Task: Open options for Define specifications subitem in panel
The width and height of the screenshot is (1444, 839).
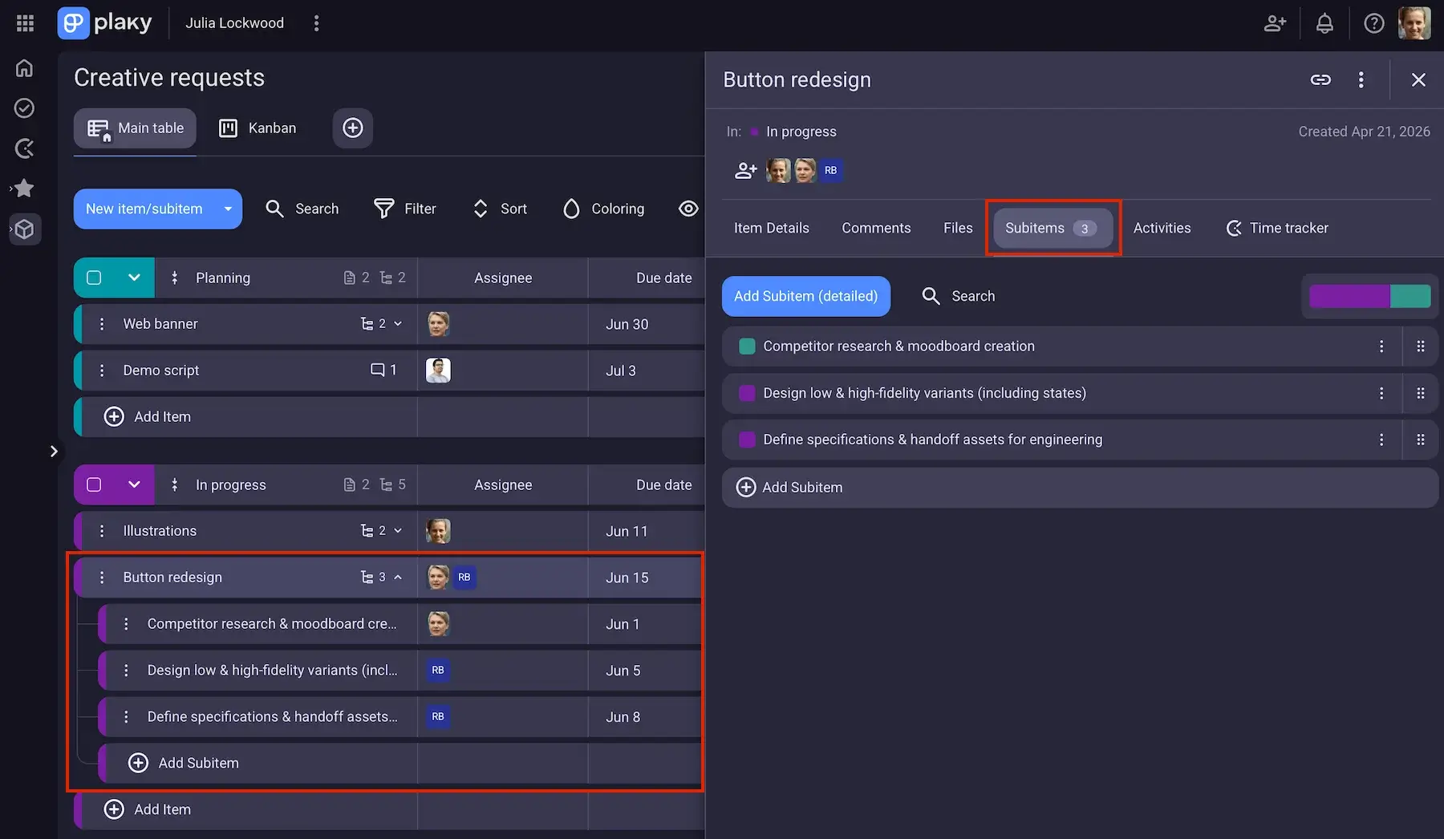Action: (x=1381, y=440)
